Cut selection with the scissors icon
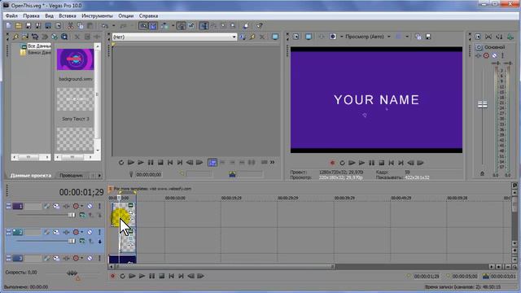521x293 pixels. click(71, 25)
